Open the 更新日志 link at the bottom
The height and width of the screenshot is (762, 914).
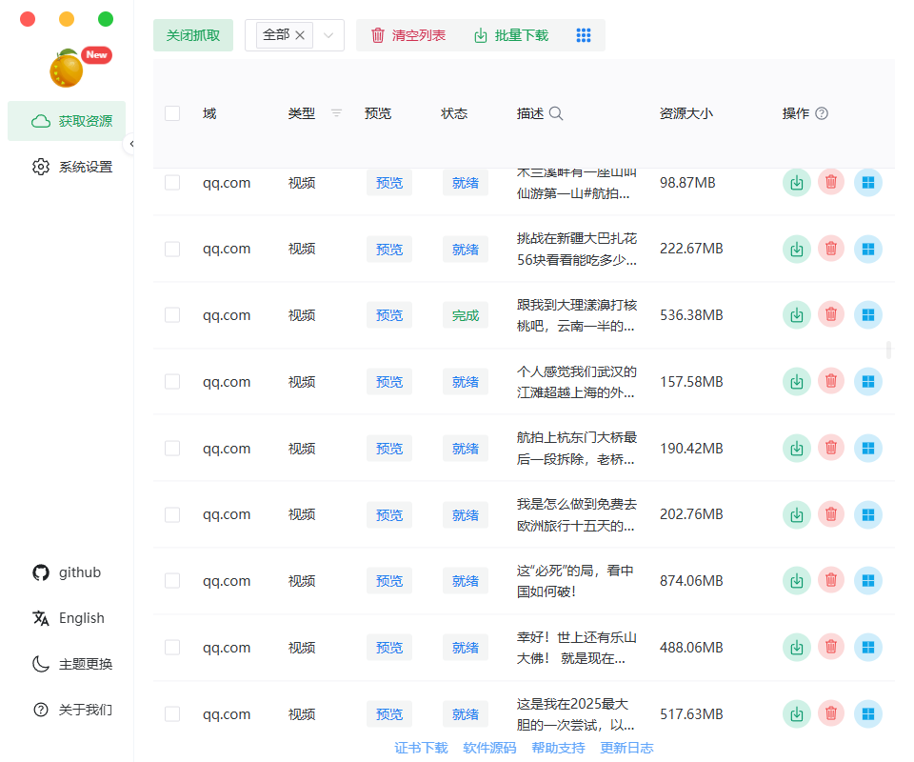coord(626,748)
